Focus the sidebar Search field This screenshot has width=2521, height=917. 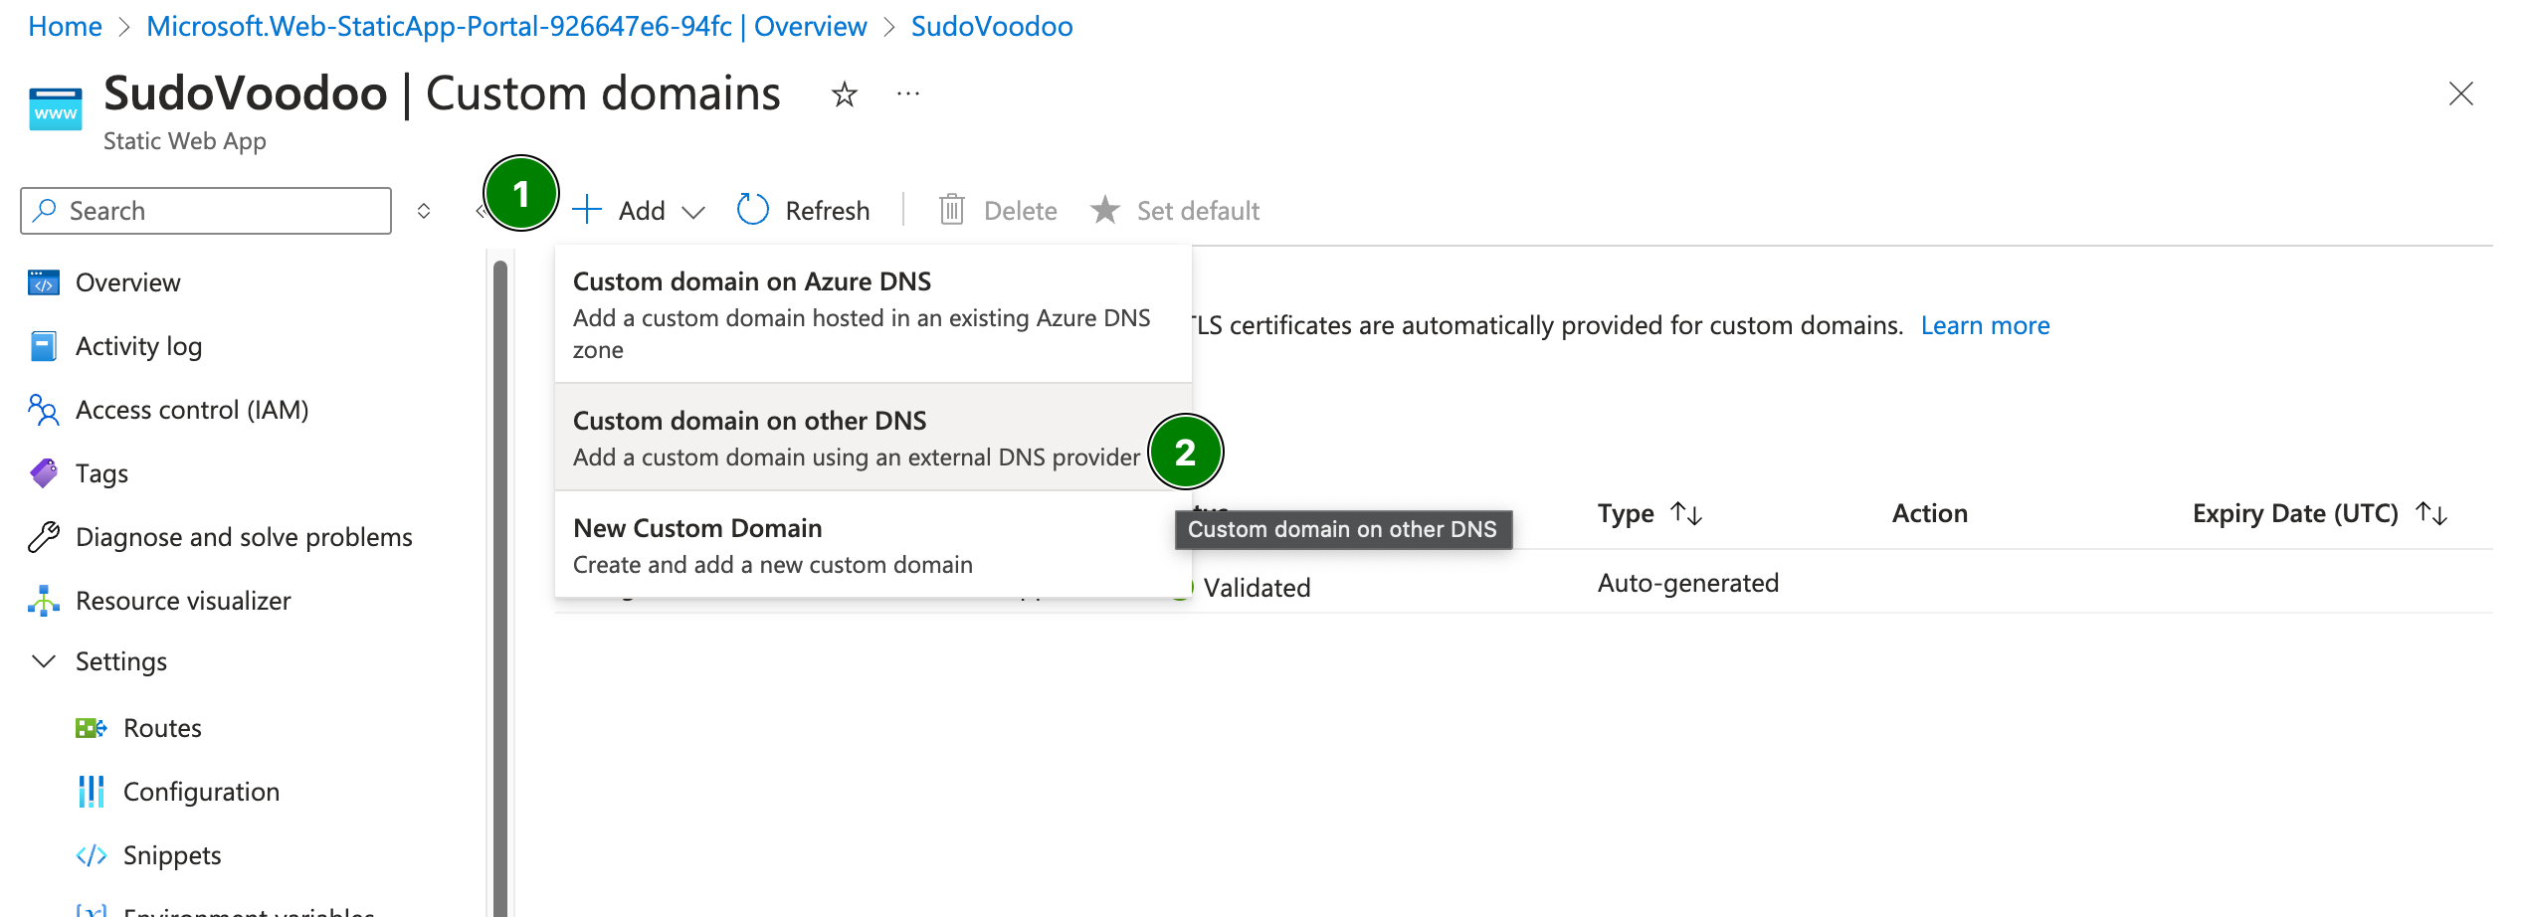tap(206, 211)
